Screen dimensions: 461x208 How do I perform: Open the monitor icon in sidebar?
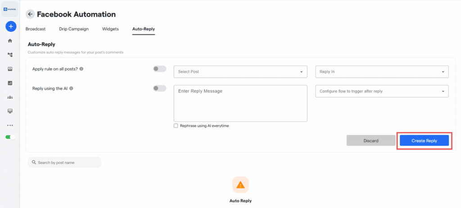pyautogui.click(x=10, y=111)
